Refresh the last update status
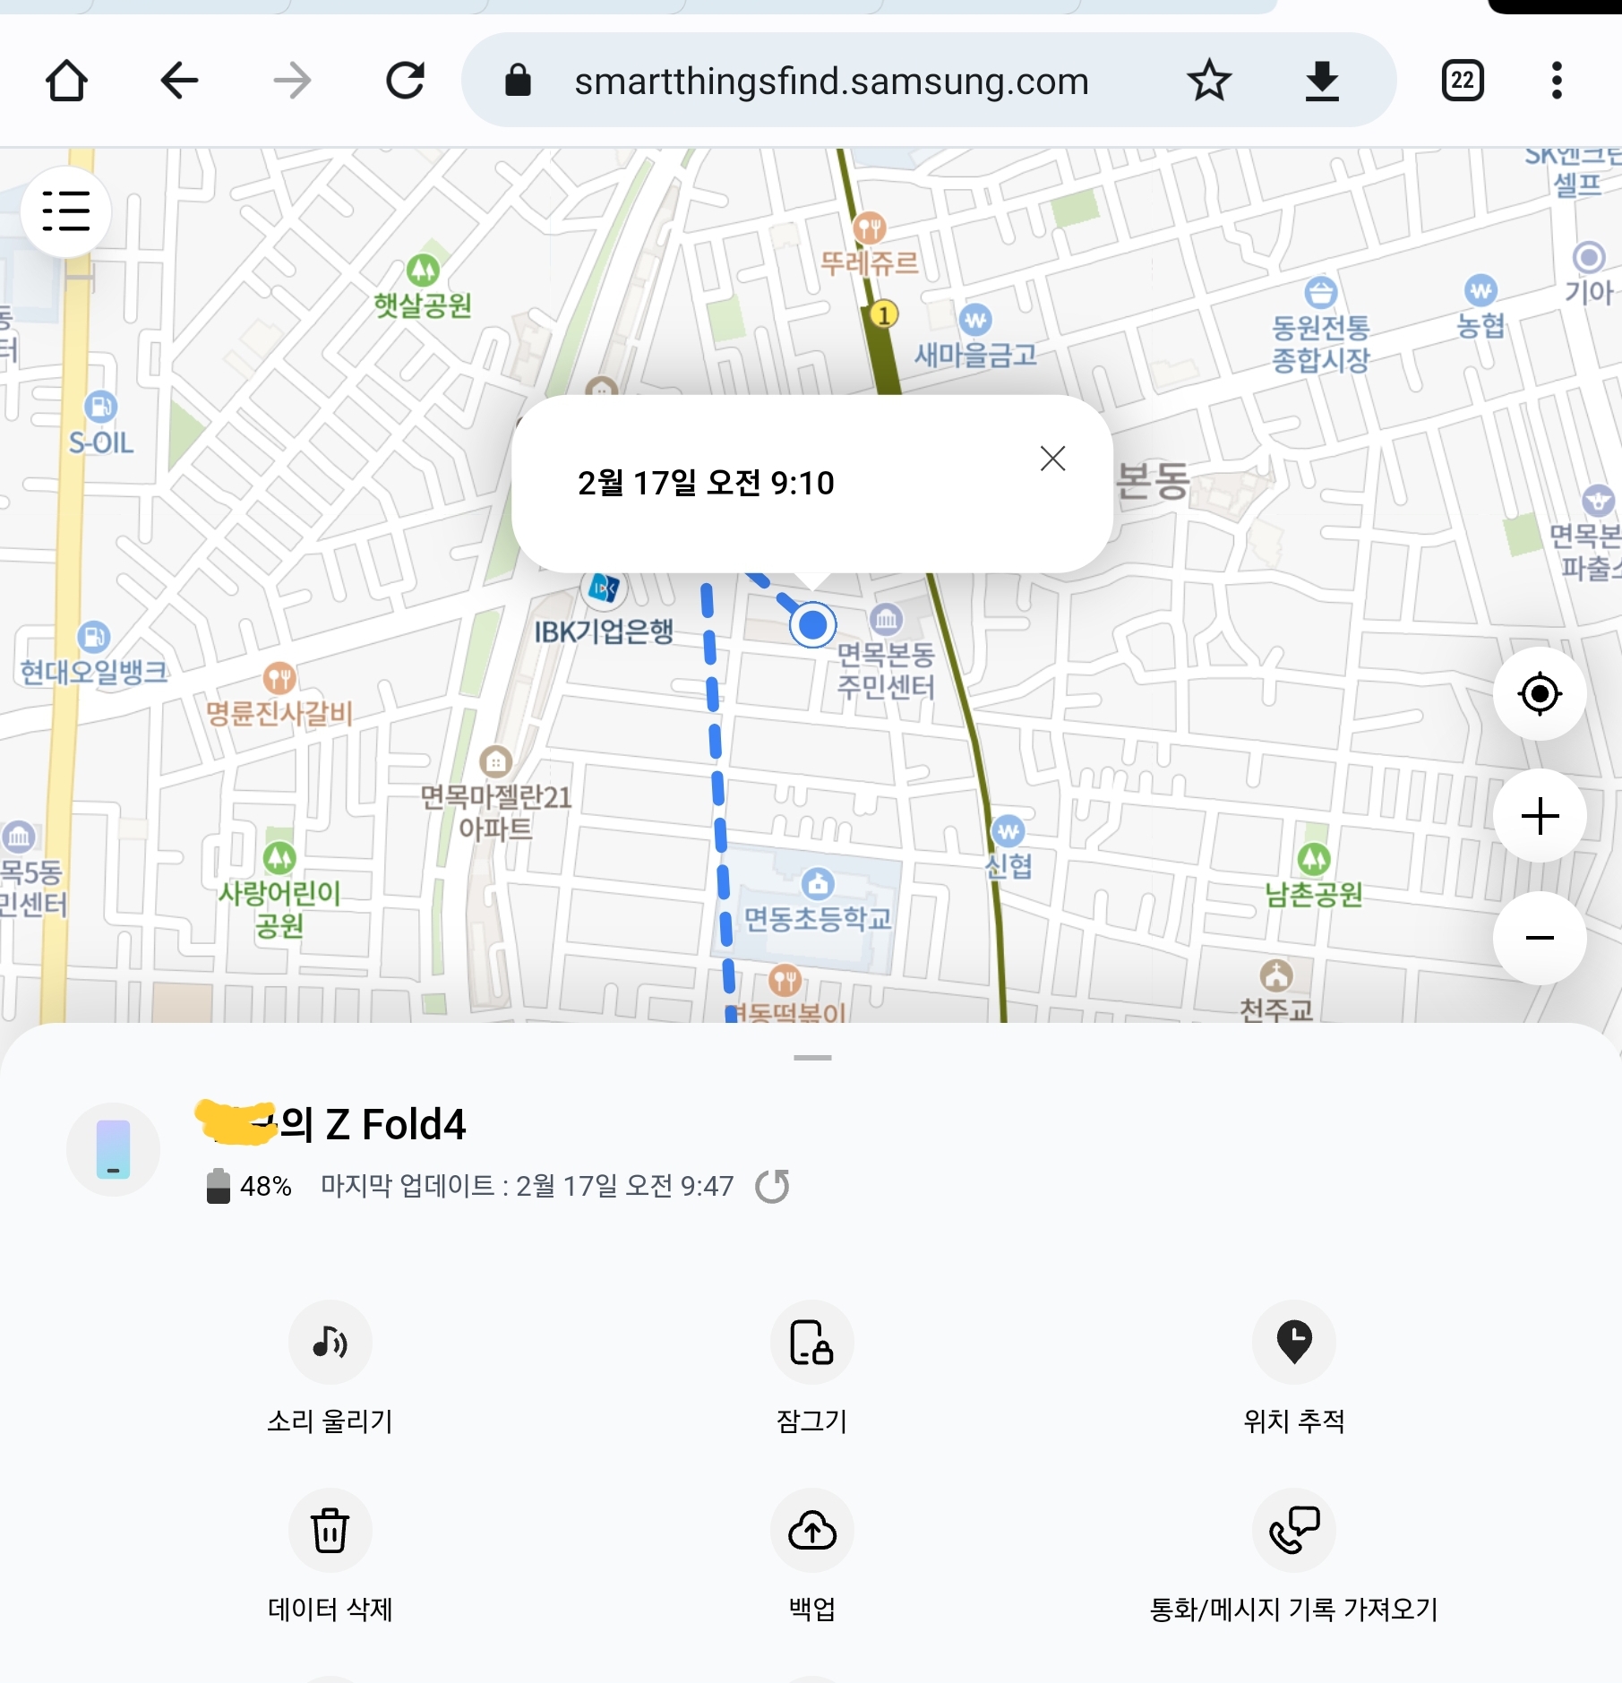The width and height of the screenshot is (1622, 1683). tap(772, 1186)
